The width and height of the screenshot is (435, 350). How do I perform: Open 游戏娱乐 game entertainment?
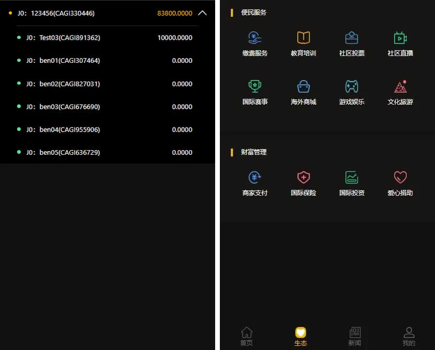[x=351, y=92]
